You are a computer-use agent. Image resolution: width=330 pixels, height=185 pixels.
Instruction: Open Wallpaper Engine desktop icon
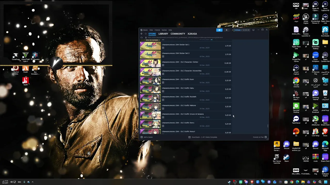point(325,172)
